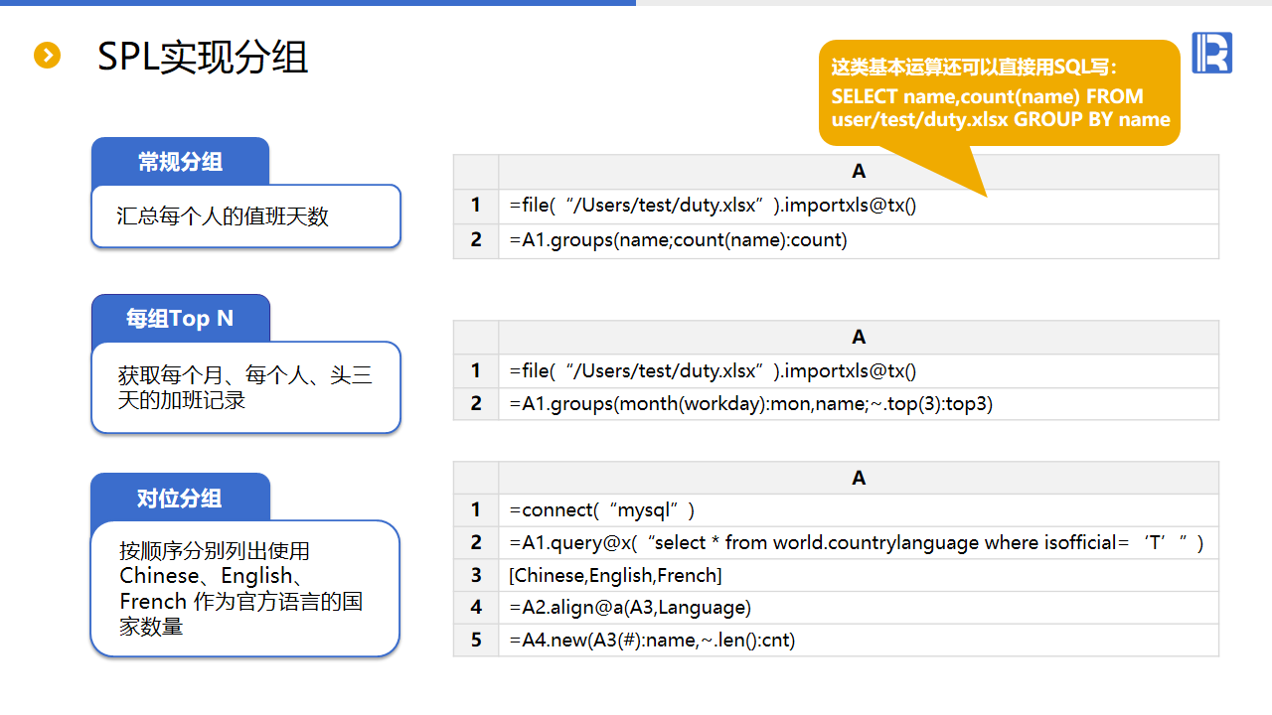Select the =connect("mysql") cell
This screenshot has height=715, width=1272.
(858, 510)
